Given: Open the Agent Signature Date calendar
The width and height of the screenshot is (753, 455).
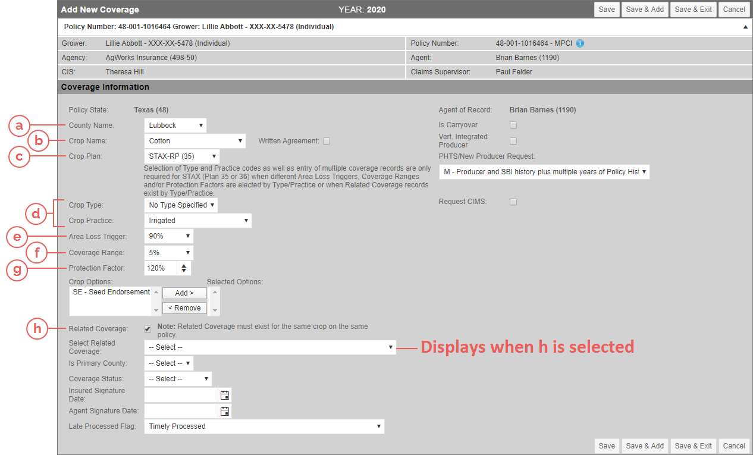Looking at the screenshot, I should coord(225,411).
